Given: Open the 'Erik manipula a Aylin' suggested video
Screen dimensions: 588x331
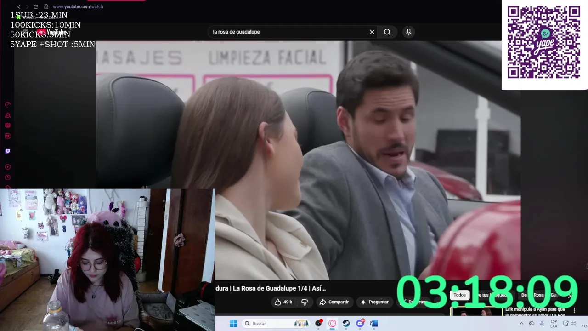Looking at the screenshot, I should 535,313.
